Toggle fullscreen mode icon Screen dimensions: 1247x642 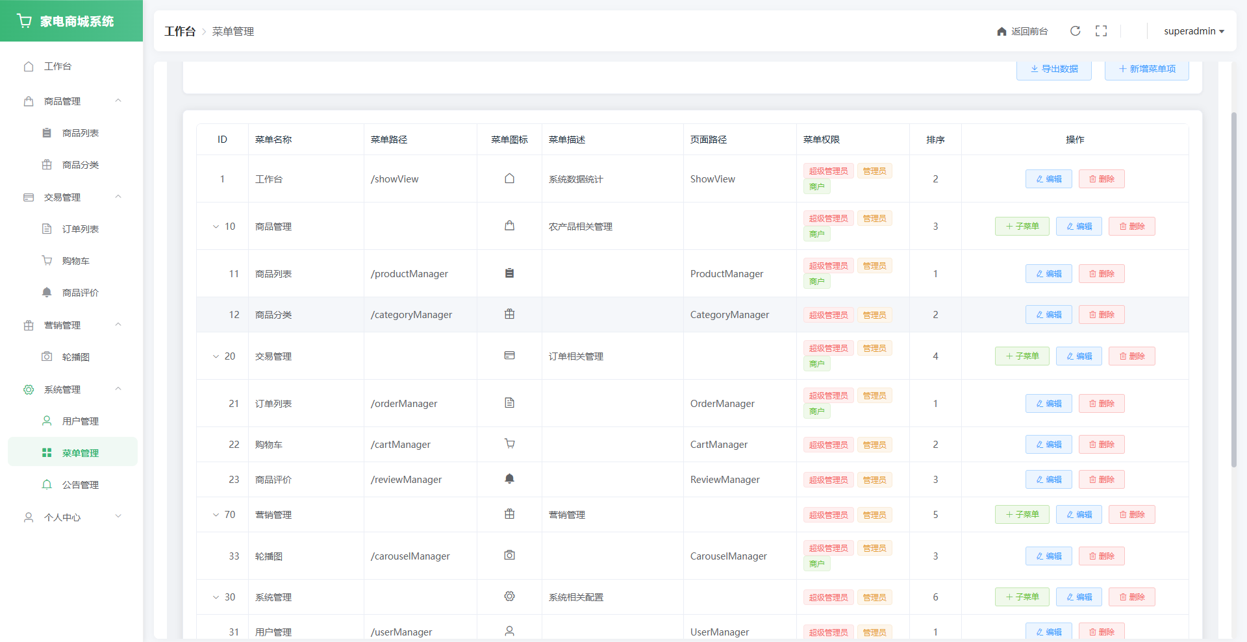click(x=1101, y=31)
